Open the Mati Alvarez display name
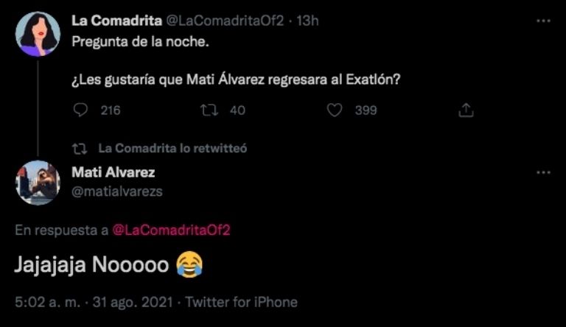The height and width of the screenshot is (327, 566). tap(113, 172)
